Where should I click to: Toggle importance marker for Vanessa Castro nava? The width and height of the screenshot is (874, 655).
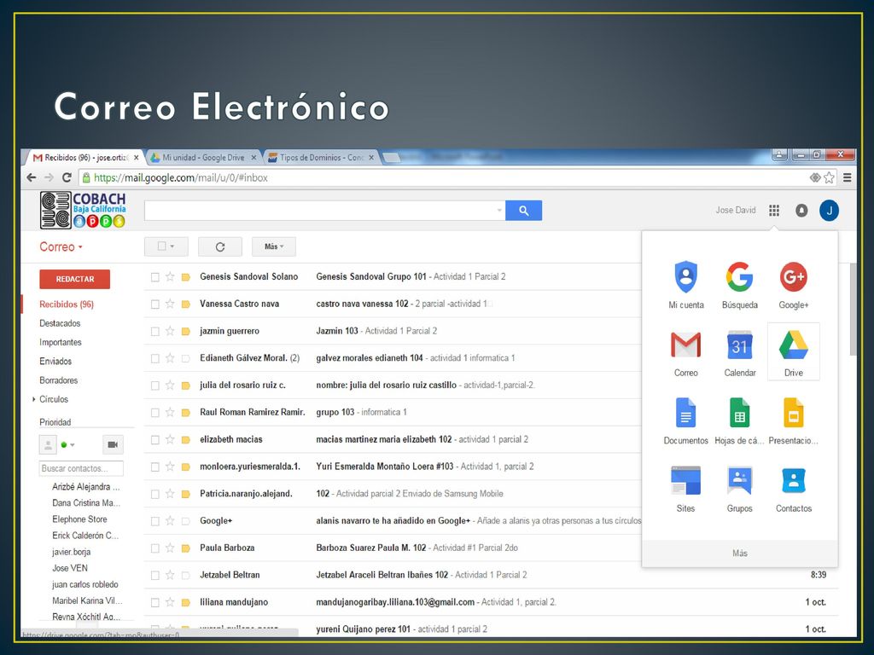(x=185, y=304)
